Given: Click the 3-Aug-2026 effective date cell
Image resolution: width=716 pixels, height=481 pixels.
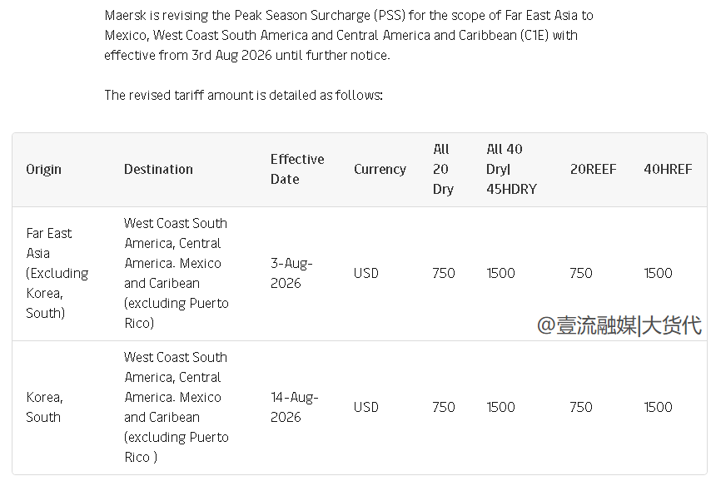Looking at the screenshot, I should [x=291, y=273].
